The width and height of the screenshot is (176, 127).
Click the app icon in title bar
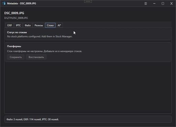pyautogui.click(x=4, y=3)
